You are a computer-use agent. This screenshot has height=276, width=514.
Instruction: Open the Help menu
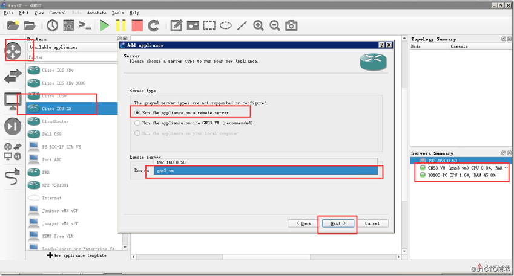(134, 13)
